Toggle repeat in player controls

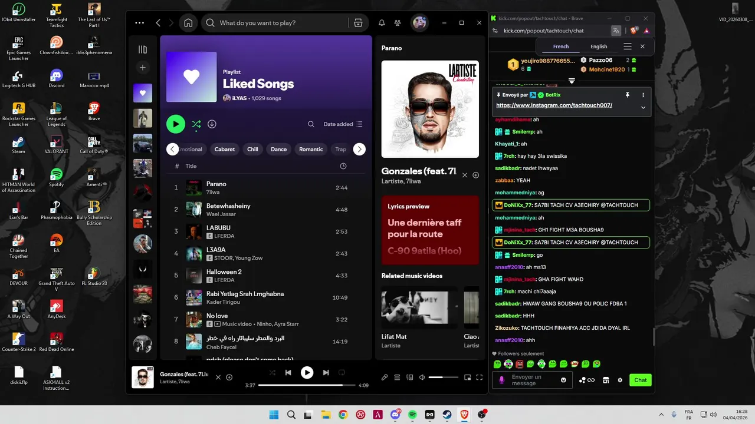(x=342, y=373)
